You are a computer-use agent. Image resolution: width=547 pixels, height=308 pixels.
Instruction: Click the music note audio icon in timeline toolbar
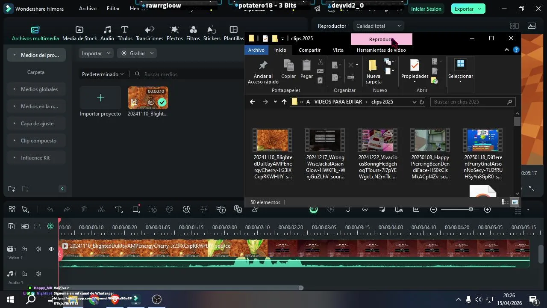point(382,210)
